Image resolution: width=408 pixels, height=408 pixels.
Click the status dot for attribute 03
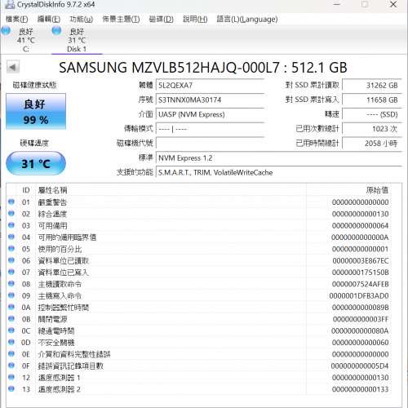(x=11, y=225)
